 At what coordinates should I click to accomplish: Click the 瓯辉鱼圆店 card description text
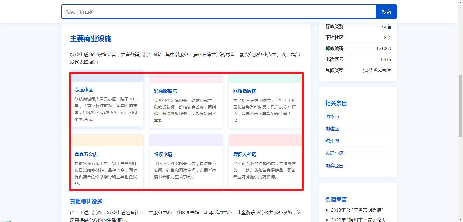[264, 111]
